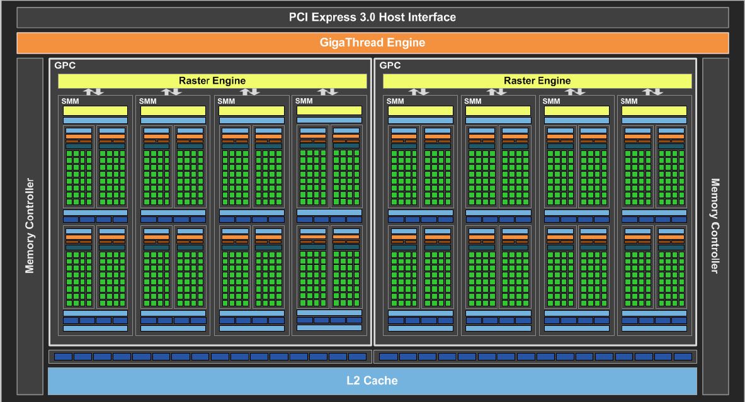Click second SMM label in the right GPC

pos(473,101)
